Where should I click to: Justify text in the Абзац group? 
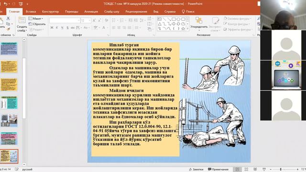point(130,28)
